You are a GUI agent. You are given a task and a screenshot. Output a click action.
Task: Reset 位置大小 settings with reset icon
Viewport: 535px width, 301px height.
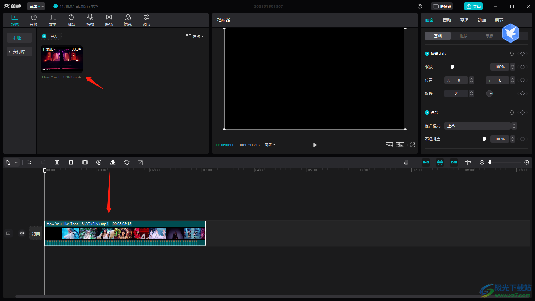(512, 54)
